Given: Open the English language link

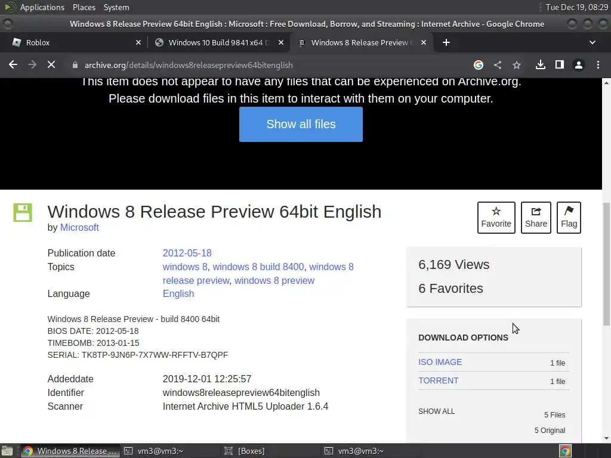Looking at the screenshot, I should tap(178, 293).
